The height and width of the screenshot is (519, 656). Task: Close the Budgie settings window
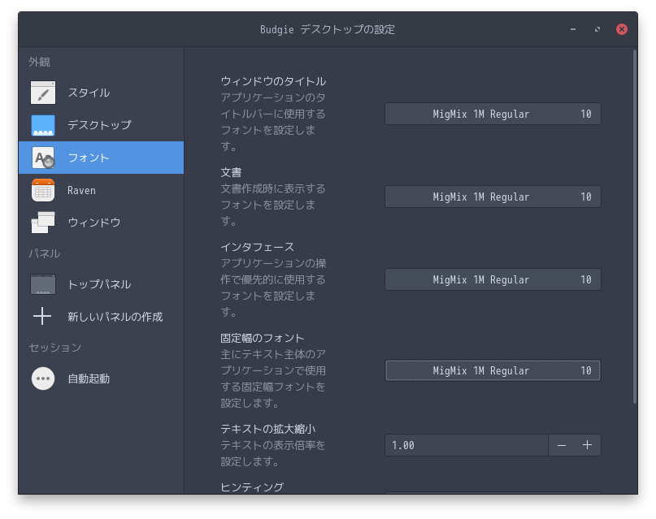[x=622, y=29]
